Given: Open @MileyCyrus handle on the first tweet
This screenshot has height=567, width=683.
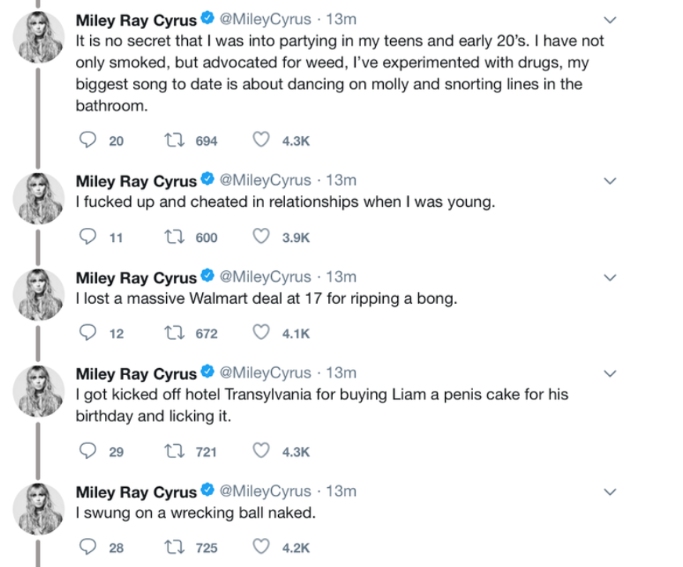Looking at the screenshot, I should click(x=266, y=20).
